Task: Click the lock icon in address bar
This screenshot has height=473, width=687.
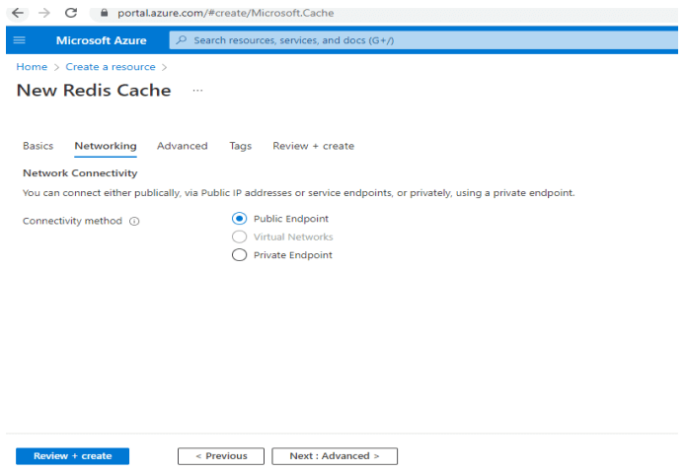Action: click(x=104, y=13)
